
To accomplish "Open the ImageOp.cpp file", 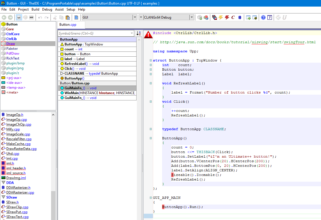I will [17, 120].
